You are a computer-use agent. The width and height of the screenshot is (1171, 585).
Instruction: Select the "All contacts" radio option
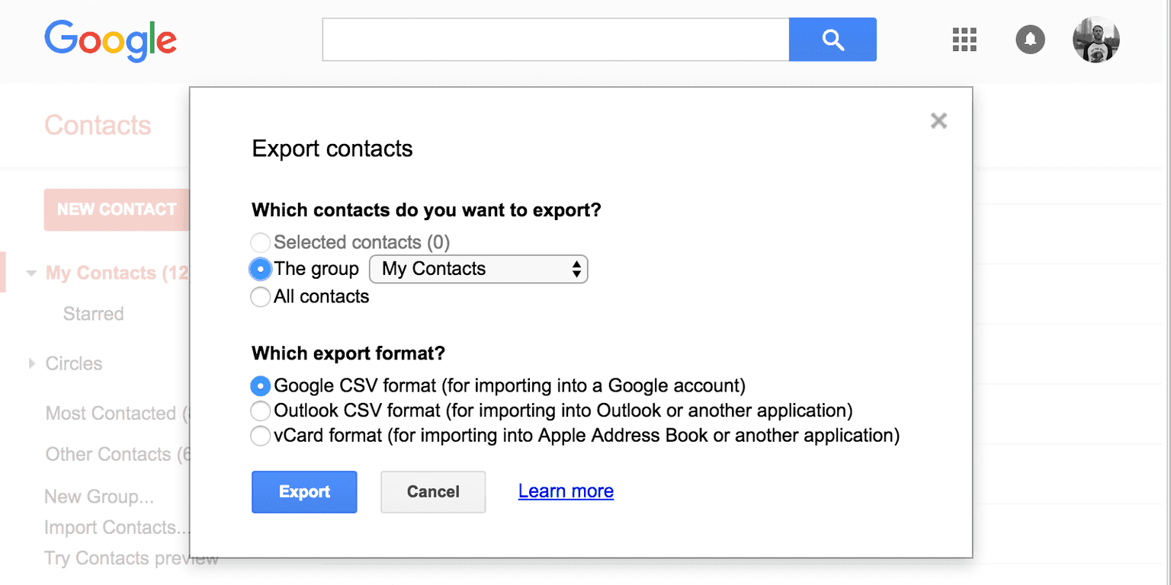coord(261,297)
